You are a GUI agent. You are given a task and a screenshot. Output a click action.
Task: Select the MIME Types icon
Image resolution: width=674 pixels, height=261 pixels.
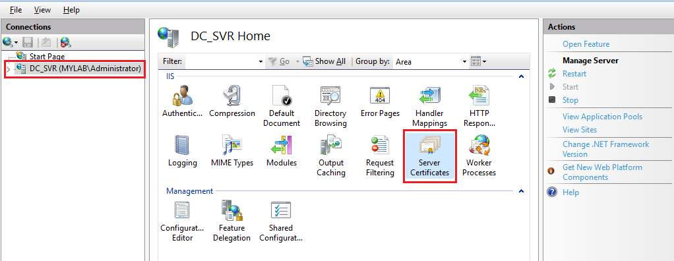pos(232,145)
